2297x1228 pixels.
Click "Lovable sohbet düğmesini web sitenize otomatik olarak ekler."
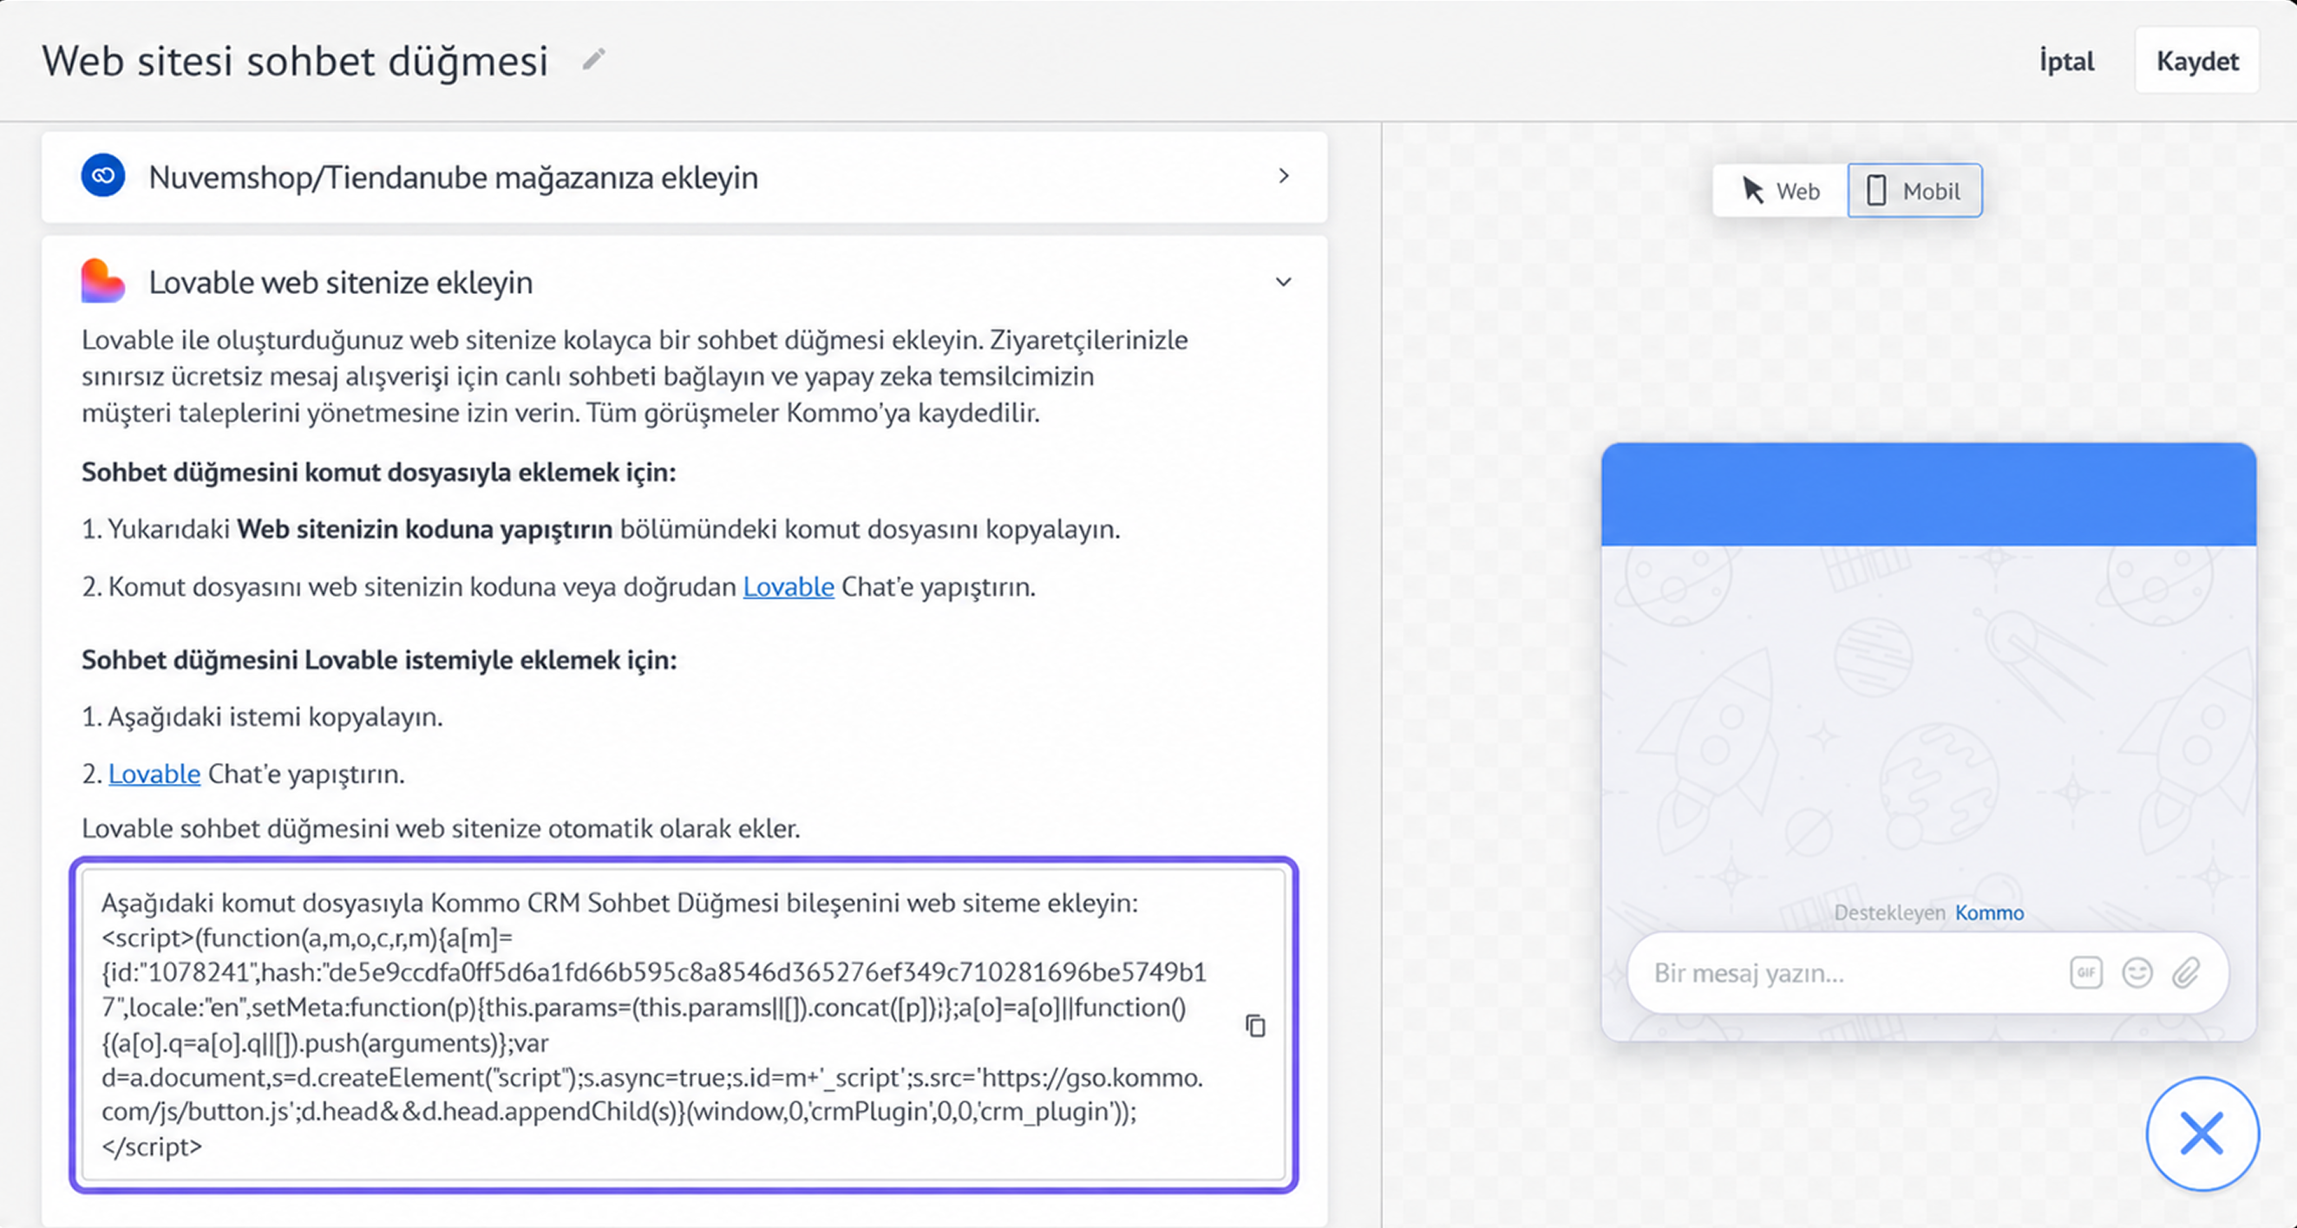coord(441,828)
